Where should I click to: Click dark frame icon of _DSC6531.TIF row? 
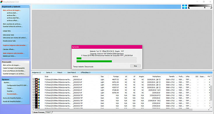36,101
